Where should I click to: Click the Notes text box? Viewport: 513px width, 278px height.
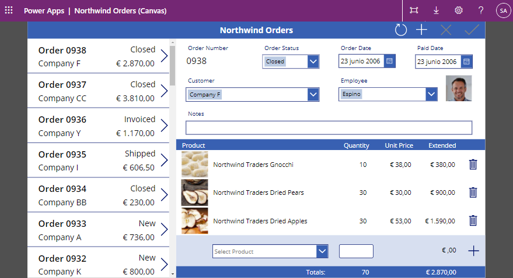(x=329, y=128)
